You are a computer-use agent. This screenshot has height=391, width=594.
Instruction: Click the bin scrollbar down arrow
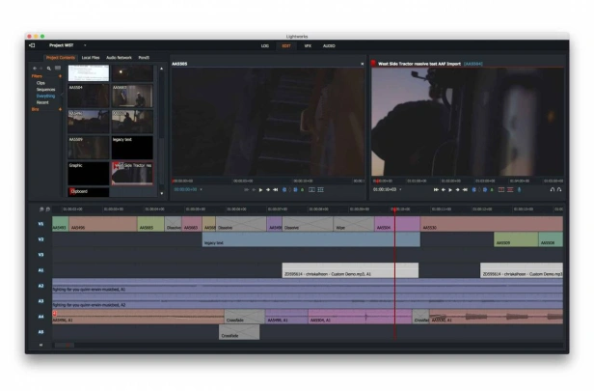pos(162,193)
